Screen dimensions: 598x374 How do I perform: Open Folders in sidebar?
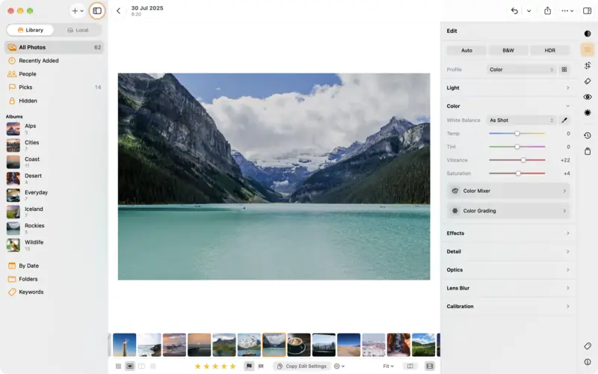point(54,279)
